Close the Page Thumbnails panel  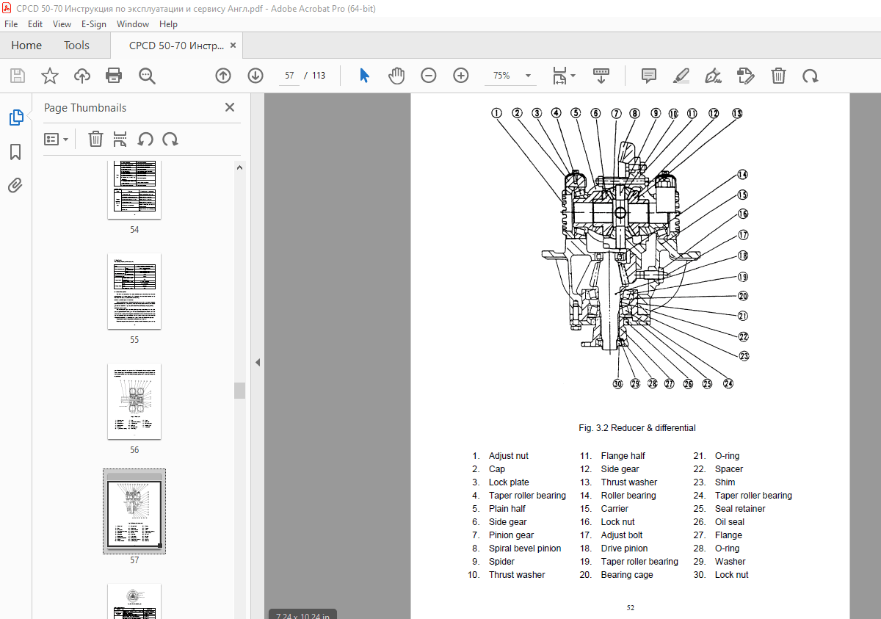pos(229,107)
